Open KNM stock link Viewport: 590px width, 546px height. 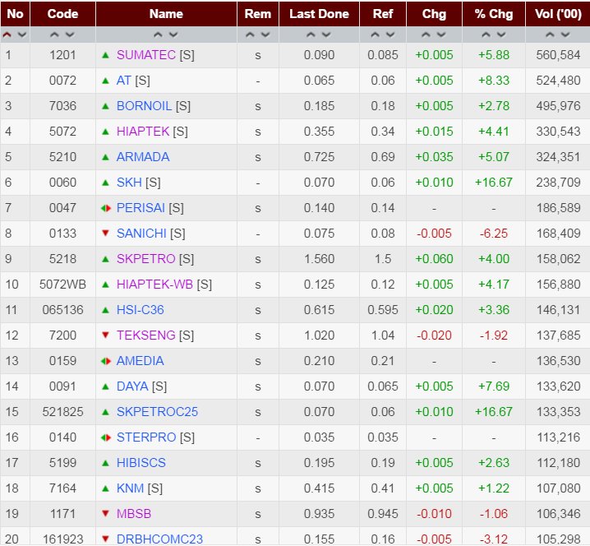[x=130, y=488]
